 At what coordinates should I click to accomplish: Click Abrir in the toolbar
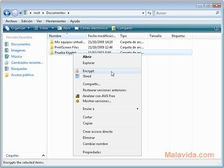(x=64, y=28)
